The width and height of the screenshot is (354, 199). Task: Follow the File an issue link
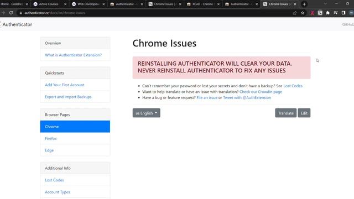pyautogui.click(x=207, y=97)
